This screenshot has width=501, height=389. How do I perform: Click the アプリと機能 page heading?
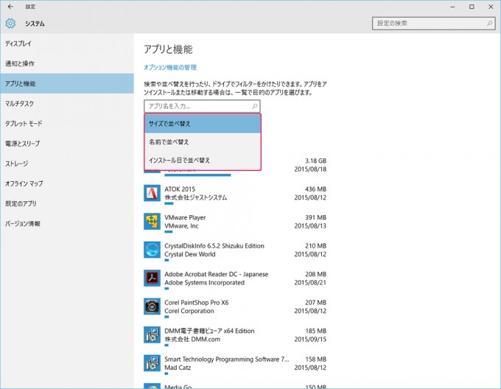coord(168,49)
